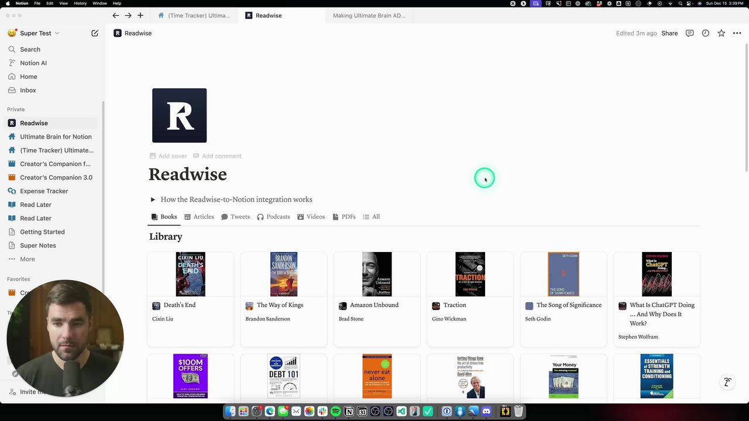Viewport: 749px width, 421px height.
Task: Launch Discord from the Dock
Action: pos(486,412)
